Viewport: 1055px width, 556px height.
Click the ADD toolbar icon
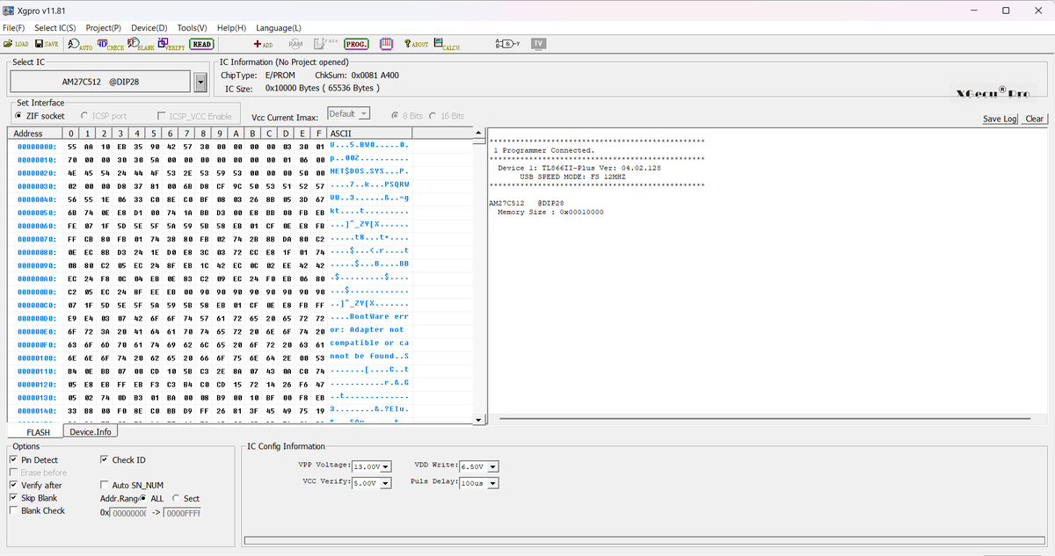coord(263,44)
